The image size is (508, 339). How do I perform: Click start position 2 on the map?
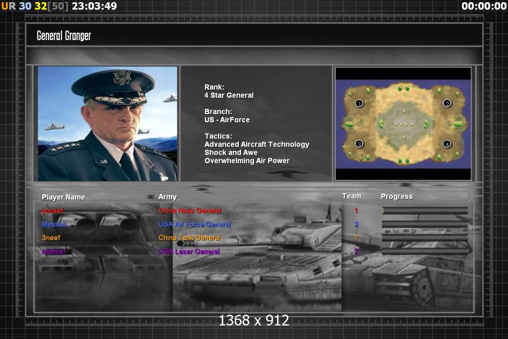(x=447, y=103)
